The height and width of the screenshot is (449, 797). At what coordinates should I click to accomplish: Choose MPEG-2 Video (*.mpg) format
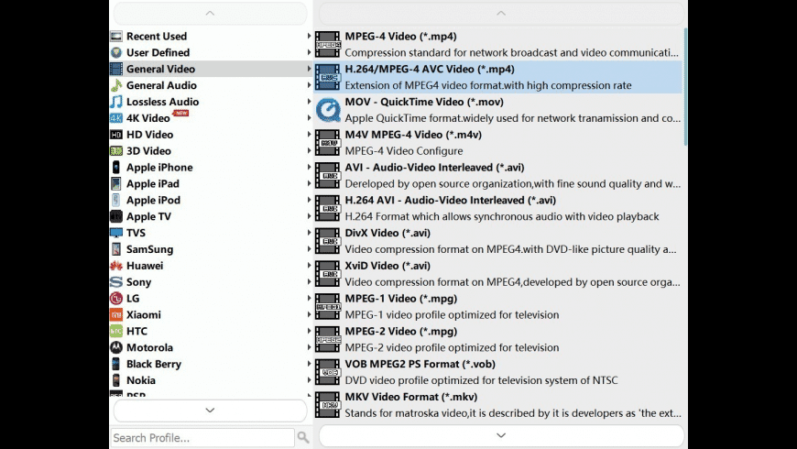click(498, 339)
